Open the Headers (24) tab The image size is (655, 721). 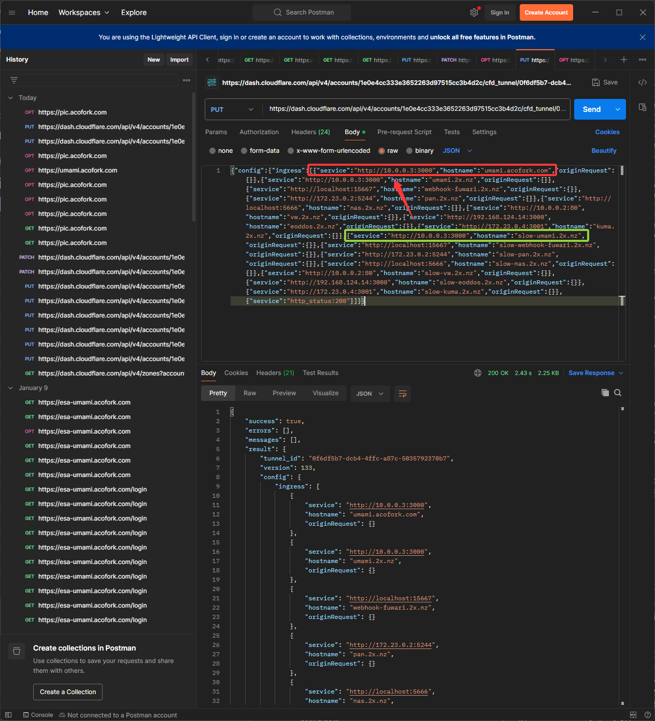click(x=310, y=132)
